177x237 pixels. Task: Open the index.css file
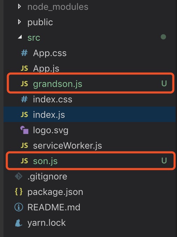(52, 99)
